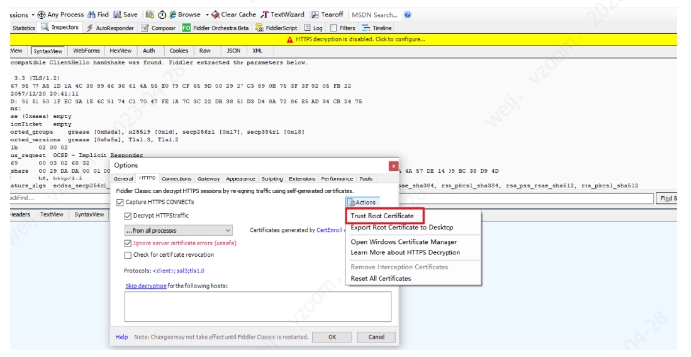Focus the QuickFind search field
The image size is (691, 357).
(x=331, y=198)
